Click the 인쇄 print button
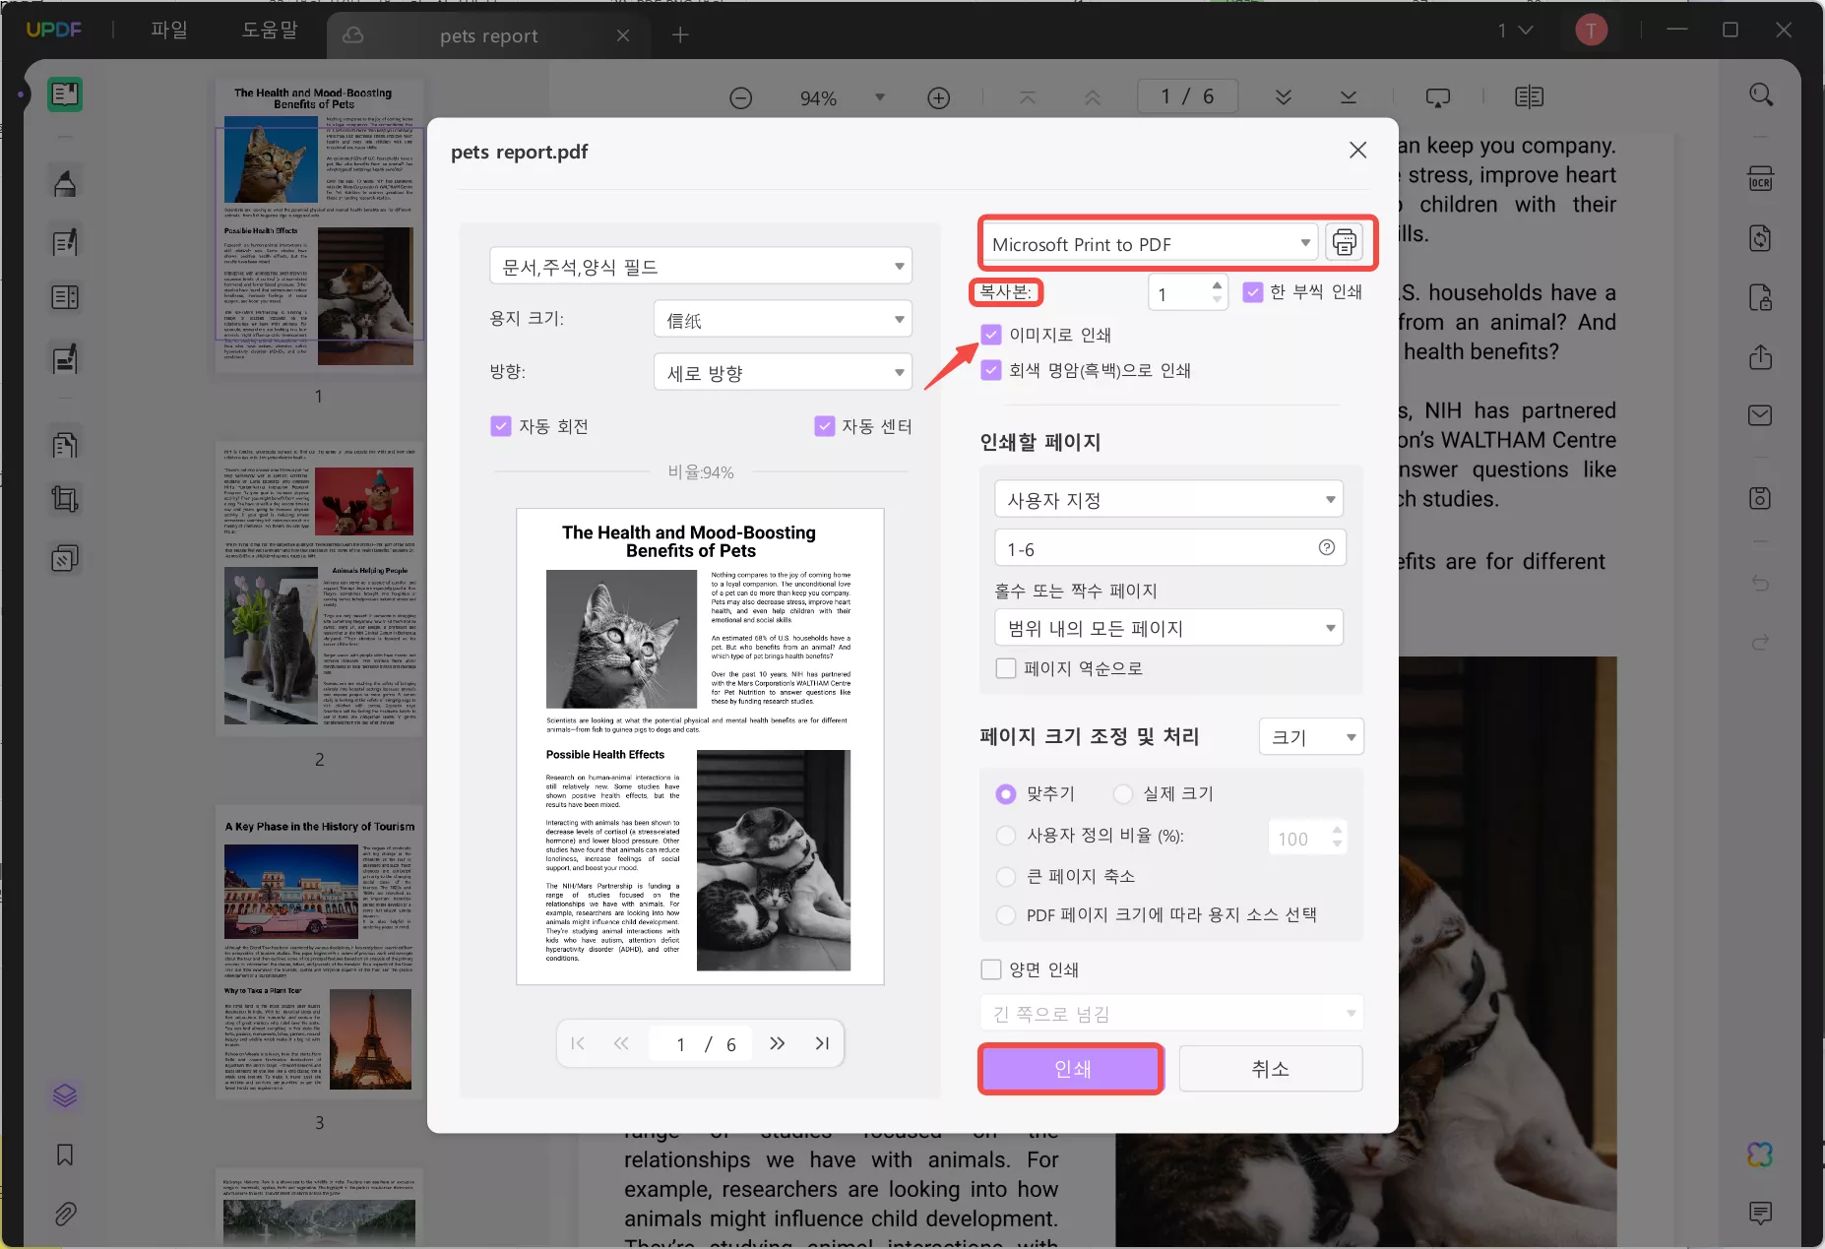 [1072, 1069]
